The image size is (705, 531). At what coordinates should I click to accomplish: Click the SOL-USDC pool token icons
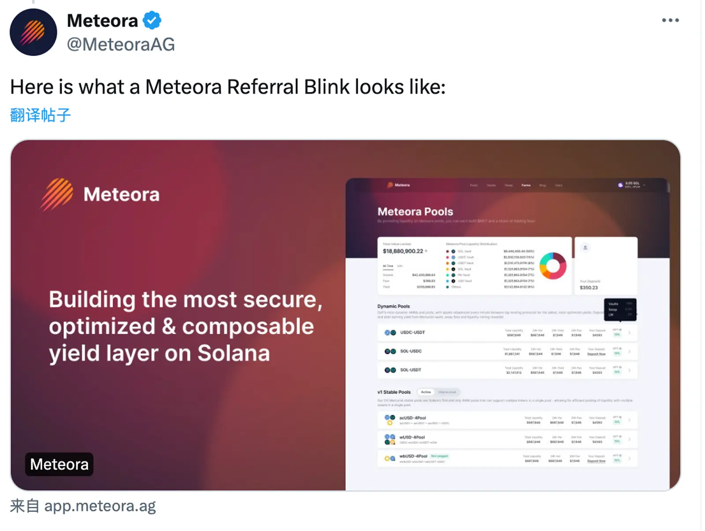pos(390,351)
